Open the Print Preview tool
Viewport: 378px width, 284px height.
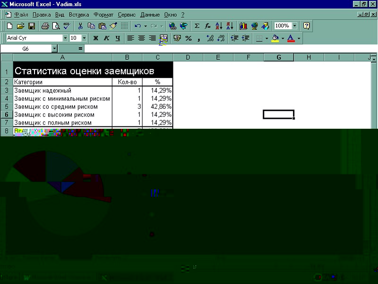click(x=56, y=26)
